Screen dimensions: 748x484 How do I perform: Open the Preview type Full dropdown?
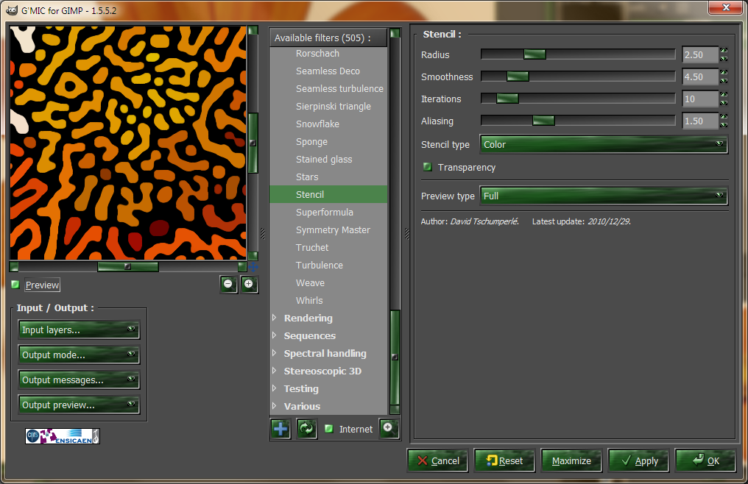[604, 196]
